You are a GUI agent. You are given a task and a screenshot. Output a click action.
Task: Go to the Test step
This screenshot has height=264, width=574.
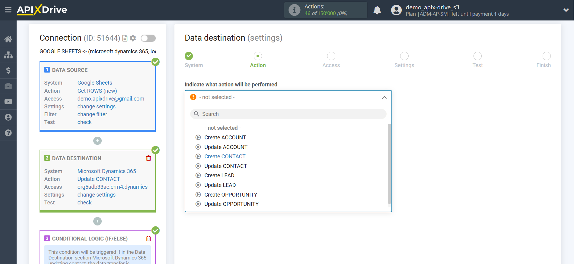click(x=477, y=56)
